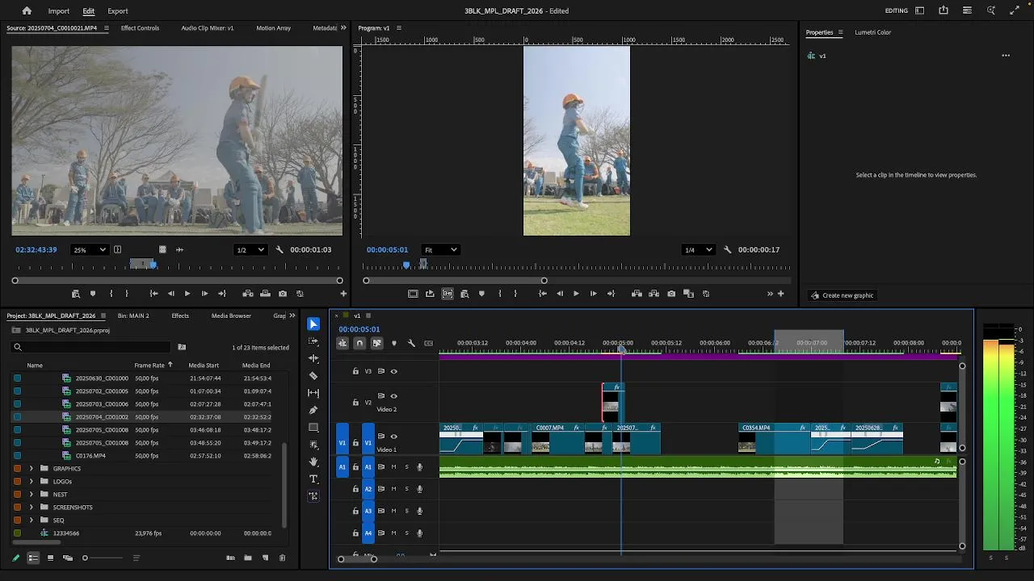Screen dimensions: 1034x581
Task: Open the Program monitor Fit zoom dropdown
Action: (x=441, y=250)
